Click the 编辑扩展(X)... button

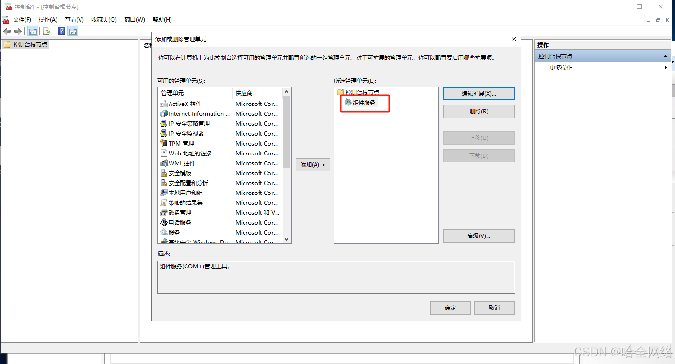(x=479, y=94)
